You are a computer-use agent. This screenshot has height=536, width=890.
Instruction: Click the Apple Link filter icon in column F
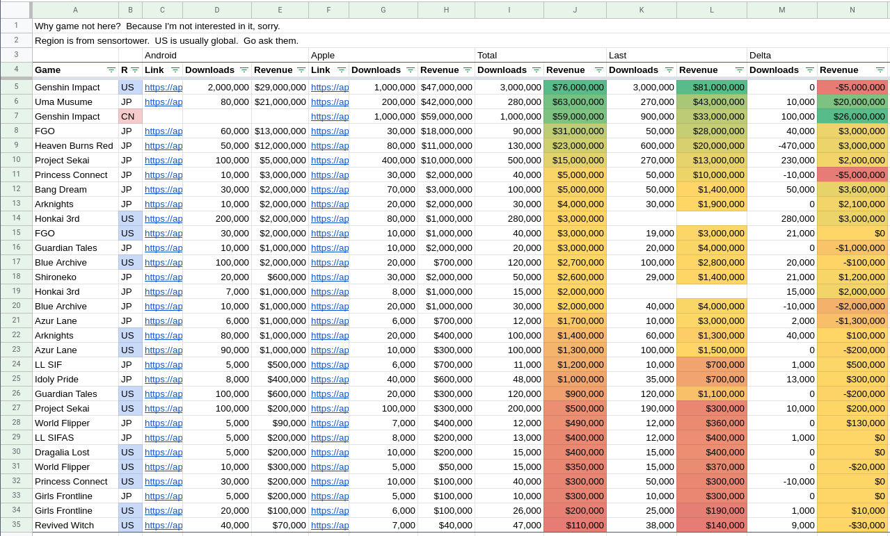click(x=342, y=70)
